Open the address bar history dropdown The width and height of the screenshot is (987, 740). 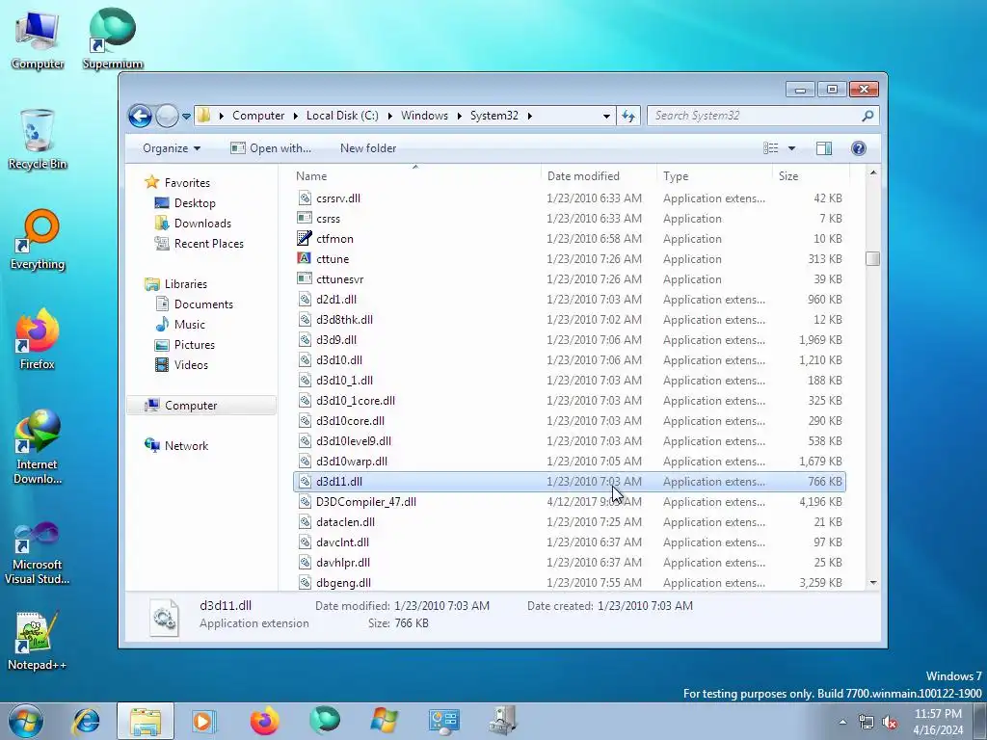[x=606, y=116]
